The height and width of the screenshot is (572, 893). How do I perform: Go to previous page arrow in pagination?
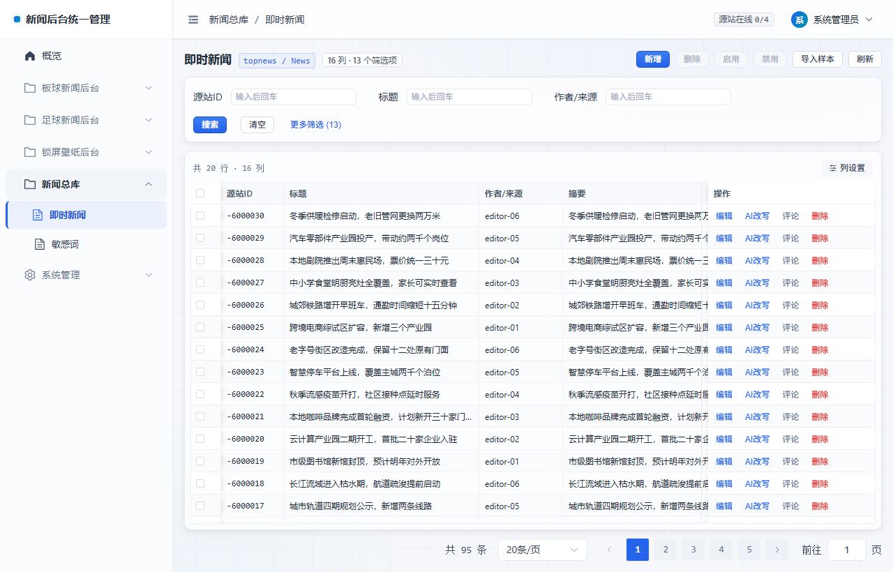coord(609,550)
